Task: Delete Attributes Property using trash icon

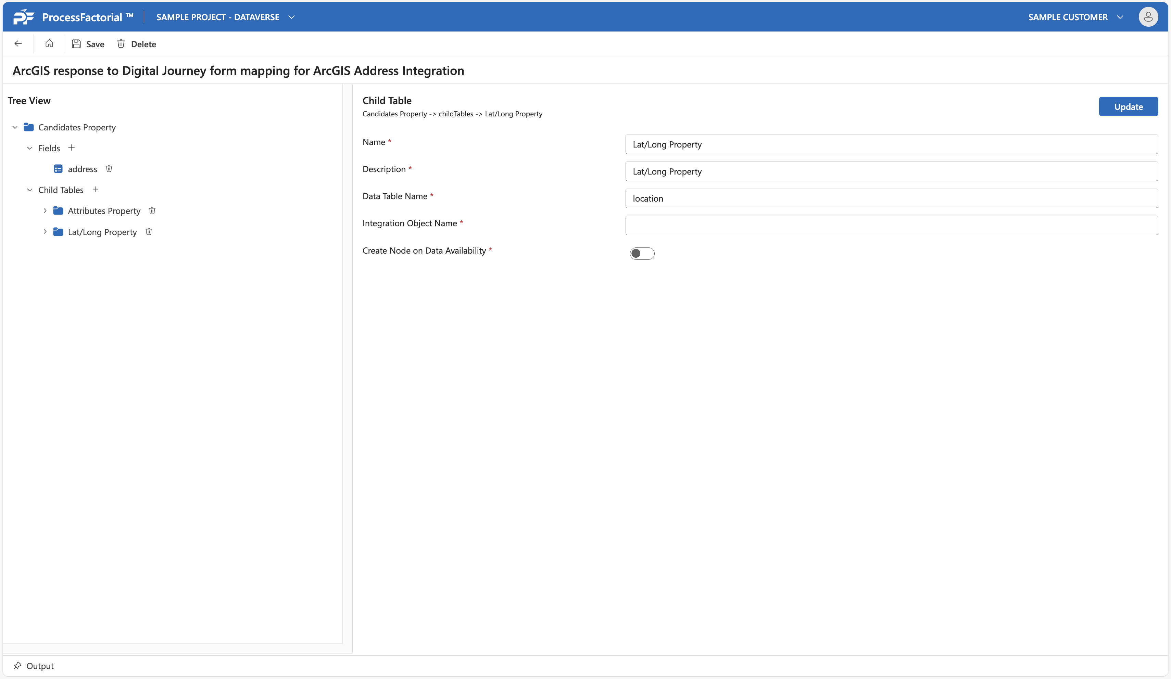Action: tap(152, 211)
